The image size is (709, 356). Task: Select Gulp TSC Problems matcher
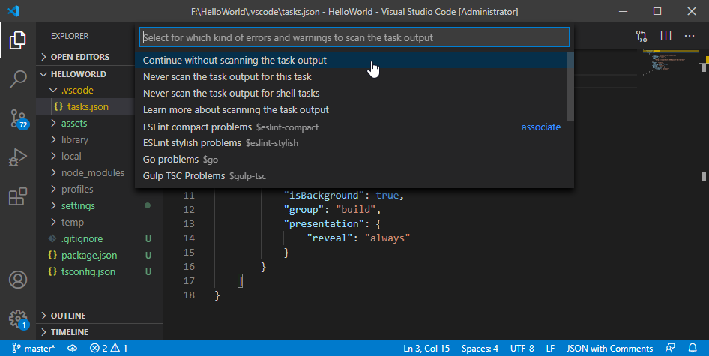tap(351, 175)
